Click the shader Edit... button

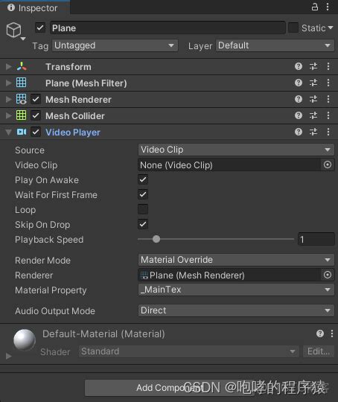point(319,351)
